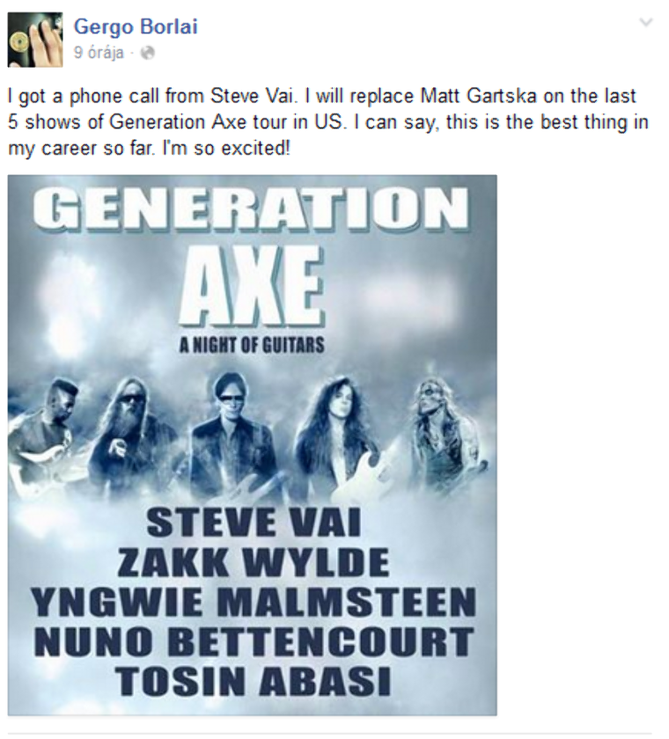Click the globe public privacy icon
The height and width of the screenshot is (739, 669).
pyautogui.click(x=148, y=53)
